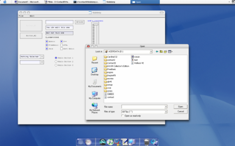Click the Cancel button in Open dialog
This screenshot has width=235, height=146.
pos(181,112)
